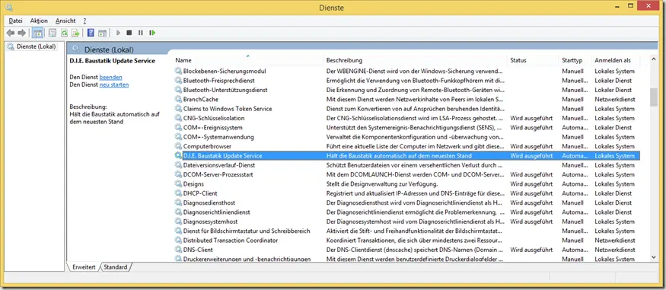Image resolution: width=666 pixels, height=290 pixels.
Task: Sort by the Status column header
Action: (x=533, y=60)
